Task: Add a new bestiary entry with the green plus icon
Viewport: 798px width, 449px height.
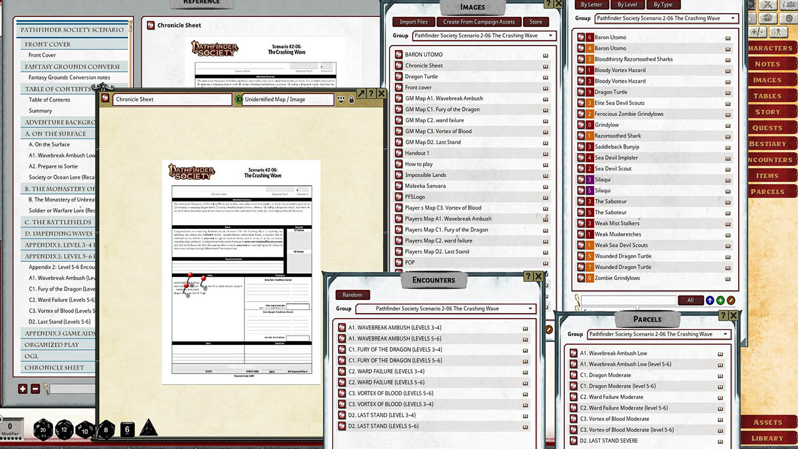Action: (720, 300)
